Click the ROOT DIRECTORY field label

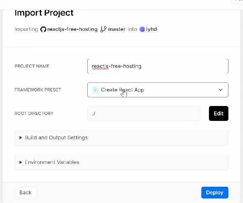coord(34,114)
